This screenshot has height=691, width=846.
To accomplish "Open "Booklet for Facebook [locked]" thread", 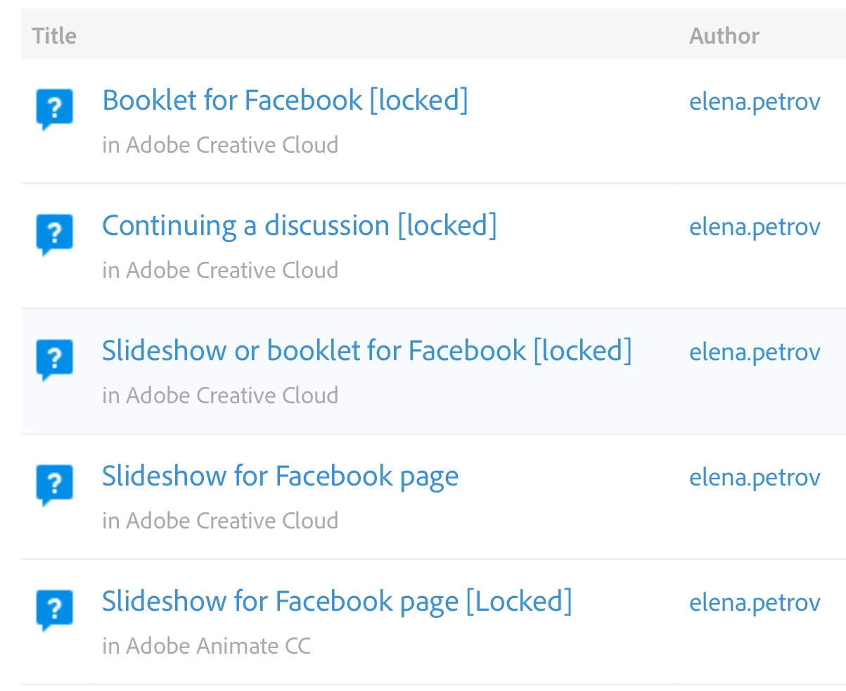I will click(285, 100).
